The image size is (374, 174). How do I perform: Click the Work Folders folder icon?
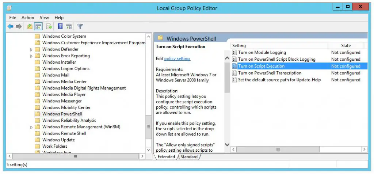pyautogui.click(x=37, y=146)
